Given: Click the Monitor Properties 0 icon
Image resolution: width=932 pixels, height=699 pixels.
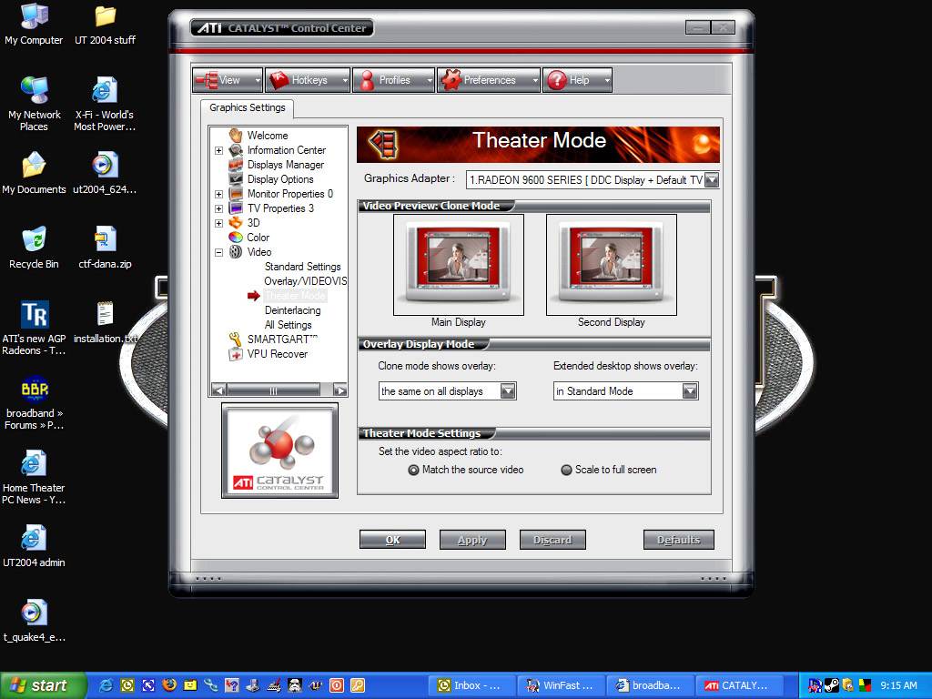Looking at the screenshot, I should tap(236, 194).
